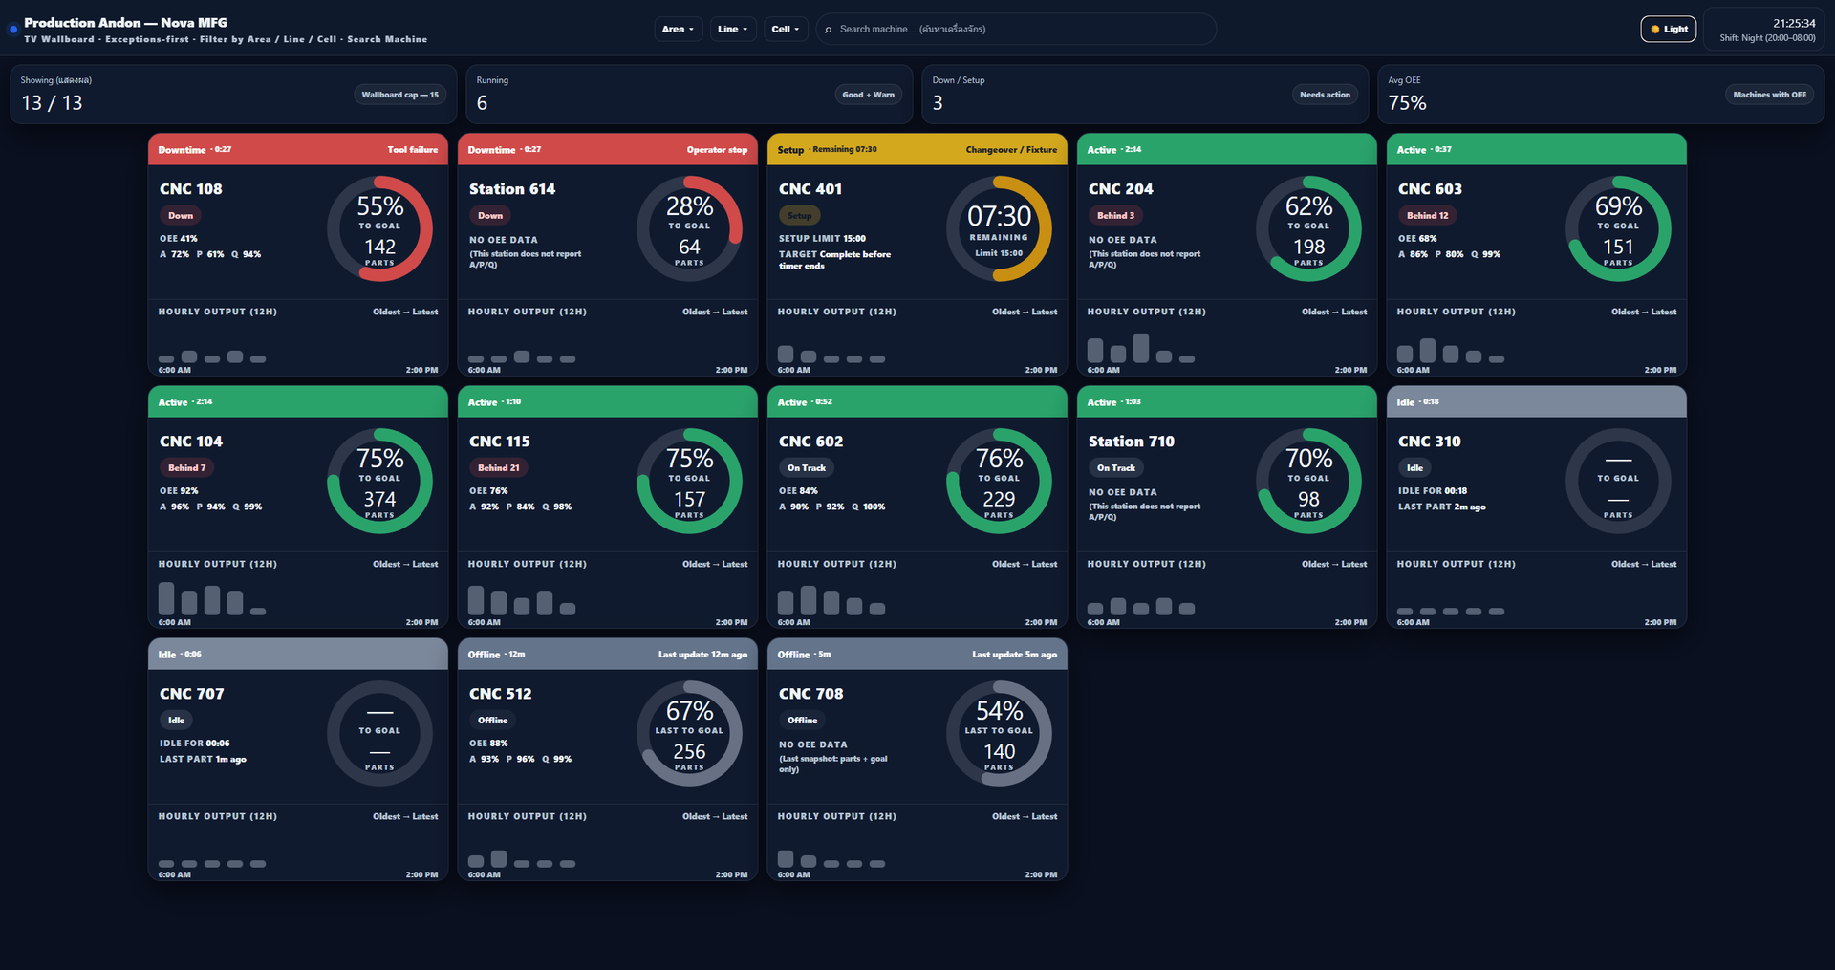Screen dimensions: 1835x970
Task: Click the "CNC 115" machine title
Action: point(500,442)
